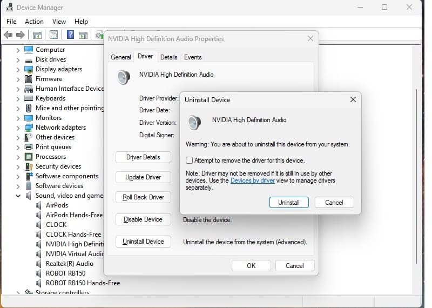Image resolution: width=432 pixels, height=308 pixels.
Task: Click the speaker icon in Uninstall Device dialog
Action: pos(194,123)
